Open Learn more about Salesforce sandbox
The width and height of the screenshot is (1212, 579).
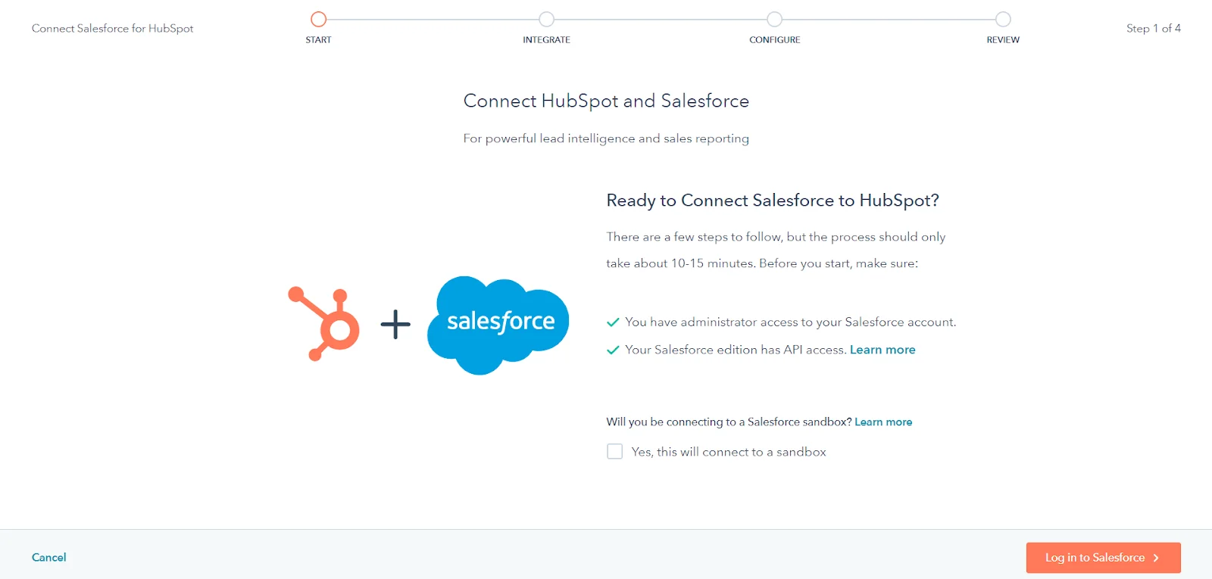click(x=883, y=422)
